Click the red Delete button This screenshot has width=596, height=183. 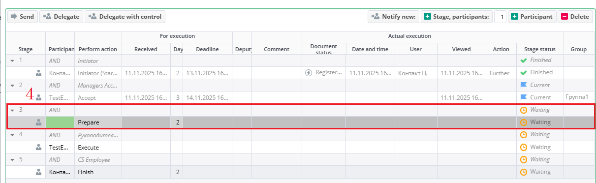(575, 17)
